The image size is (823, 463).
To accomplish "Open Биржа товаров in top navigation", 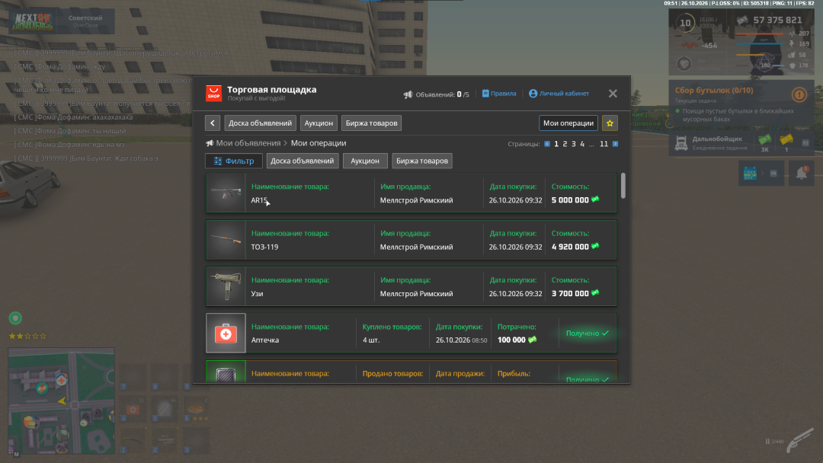I will pos(372,123).
